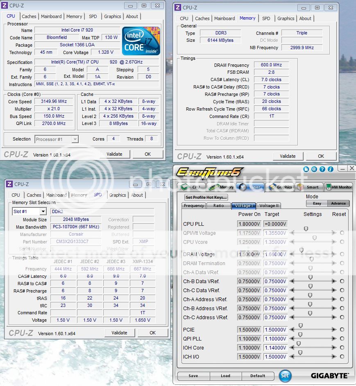Open EasyTune6 Smart tab

tap(309, 187)
